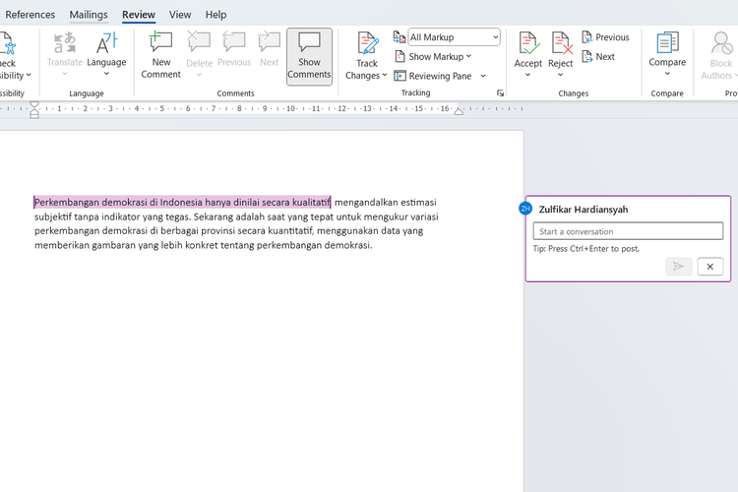Go to Next comment
Viewport: 738px width, 492px height.
point(270,49)
